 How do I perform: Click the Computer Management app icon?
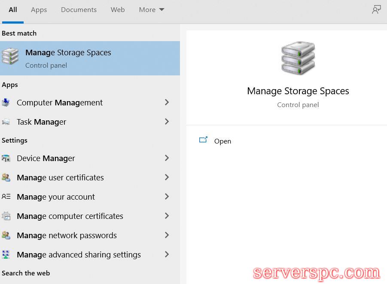(6, 103)
